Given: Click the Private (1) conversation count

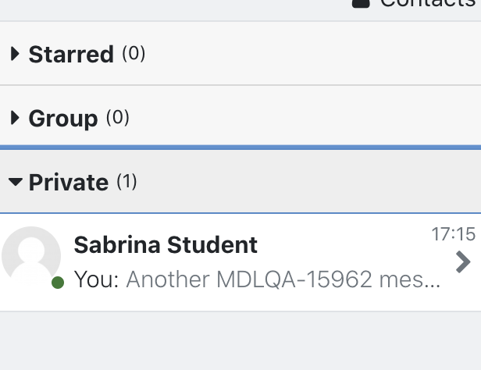Looking at the screenshot, I should click(x=126, y=181).
